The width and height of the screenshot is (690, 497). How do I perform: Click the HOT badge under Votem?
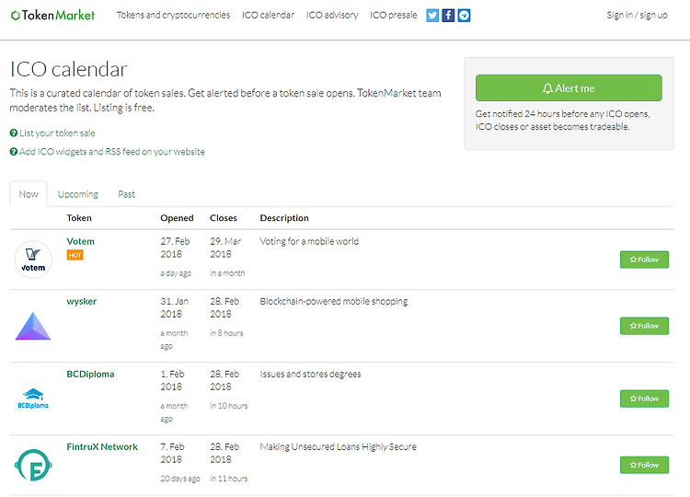[75, 255]
